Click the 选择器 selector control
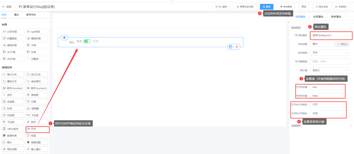This screenshot has height=154, width=354. click(37, 108)
